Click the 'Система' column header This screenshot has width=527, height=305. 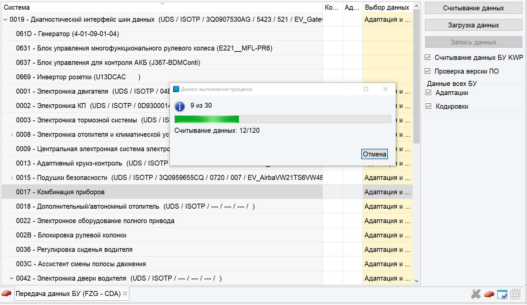(x=162, y=7)
